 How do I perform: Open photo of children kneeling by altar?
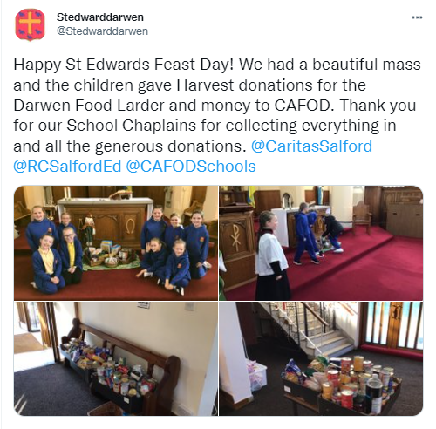click(116, 243)
